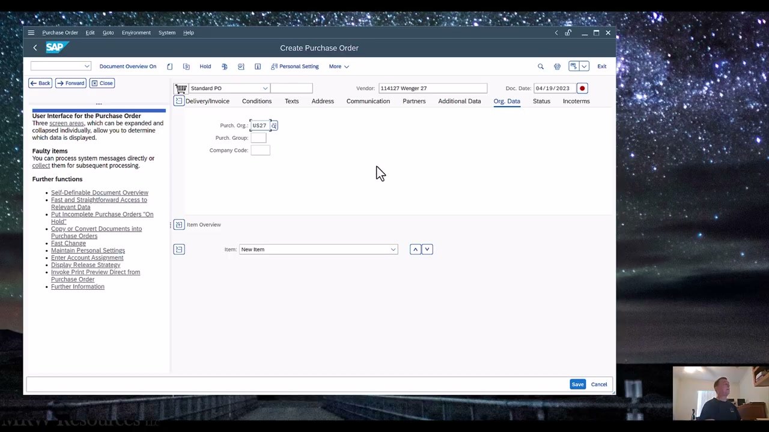Image resolution: width=769 pixels, height=432 pixels.
Task: Click the other purchase order icon
Action: pyautogui.click(x=186, y=67)
